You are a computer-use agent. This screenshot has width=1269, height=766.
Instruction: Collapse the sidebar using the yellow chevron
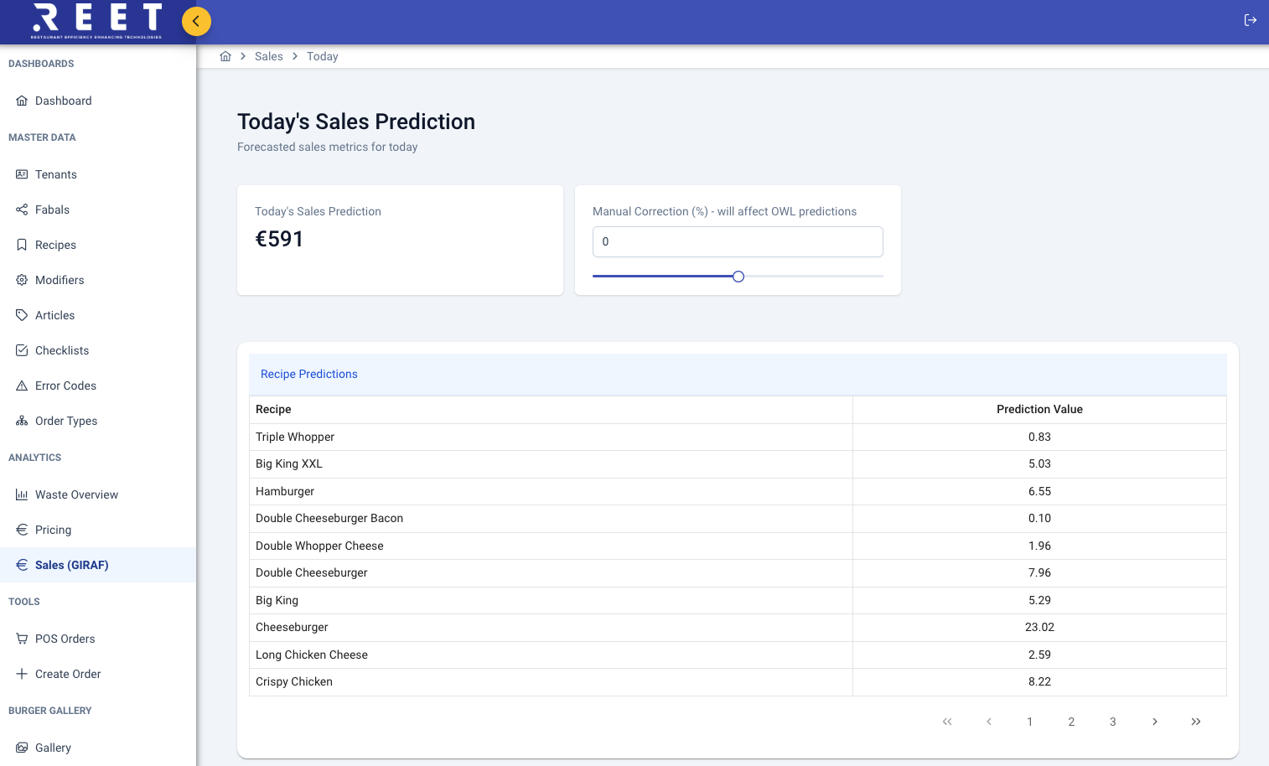pyautogui.click(x=196, y=21)
